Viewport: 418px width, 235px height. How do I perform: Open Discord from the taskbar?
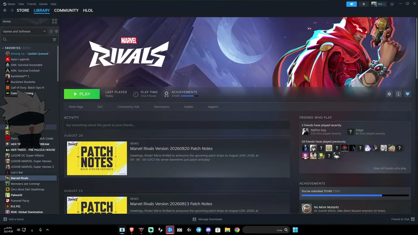[x=208, y=230]
